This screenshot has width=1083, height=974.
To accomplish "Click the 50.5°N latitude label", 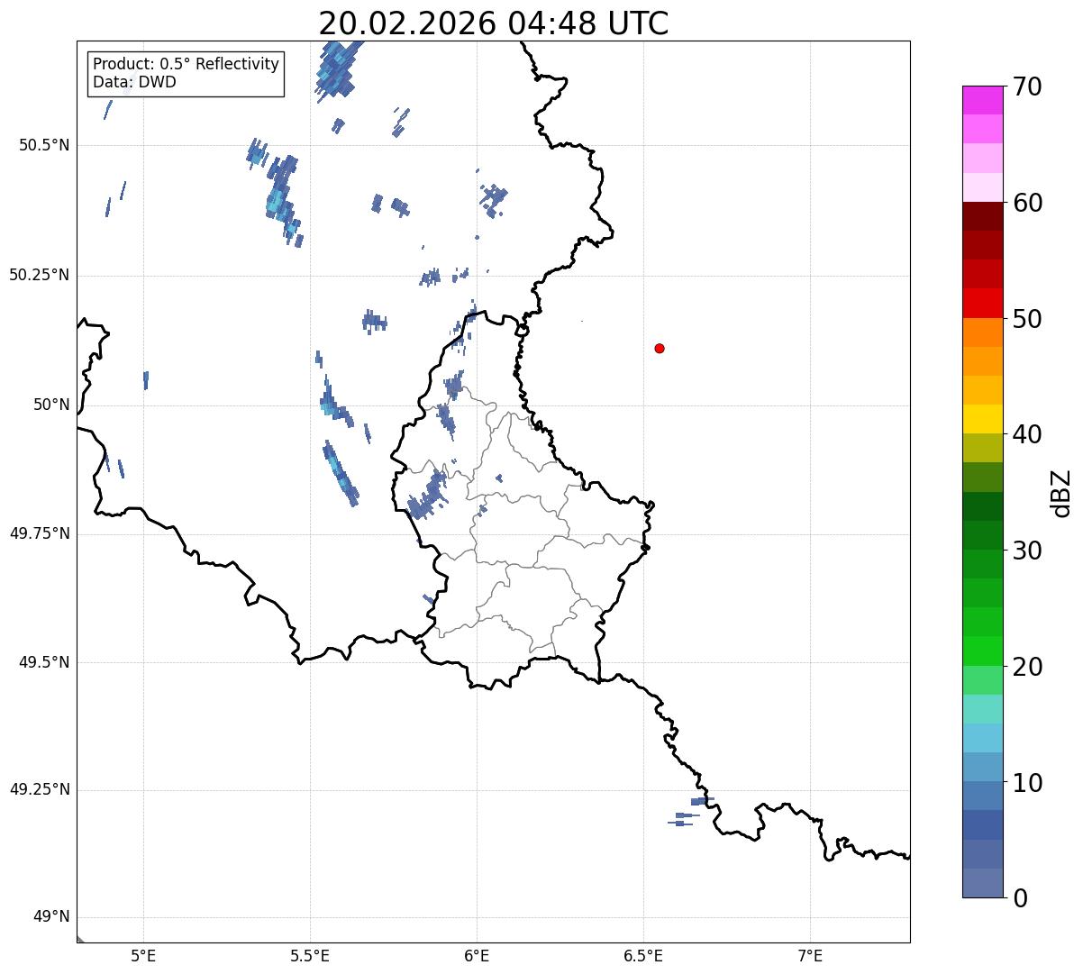I will [44, 146].
